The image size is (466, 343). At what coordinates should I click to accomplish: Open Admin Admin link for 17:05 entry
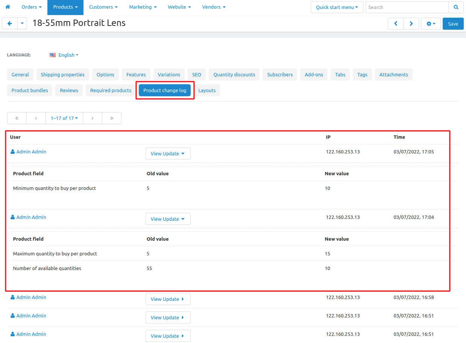[x=31, y=152]
